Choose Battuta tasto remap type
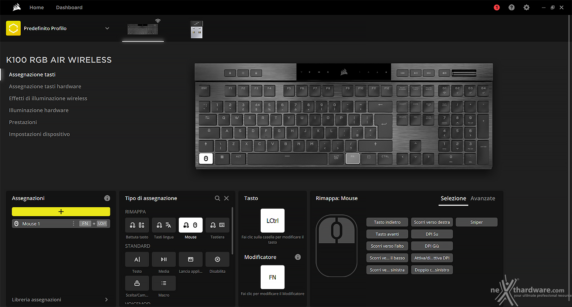 [137, 225]
